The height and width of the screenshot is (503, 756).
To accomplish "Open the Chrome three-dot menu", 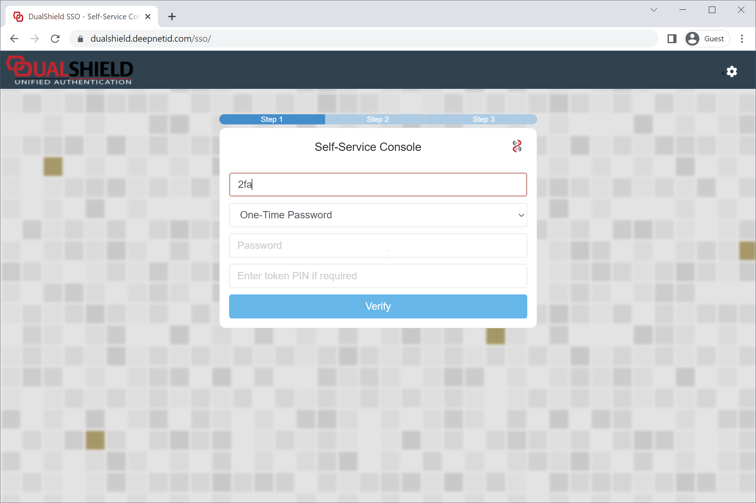I will point(742,39).
